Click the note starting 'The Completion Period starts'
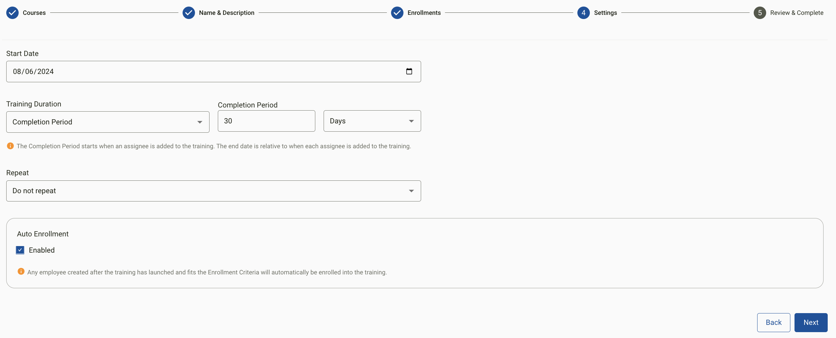 click(x=214, y=146)
